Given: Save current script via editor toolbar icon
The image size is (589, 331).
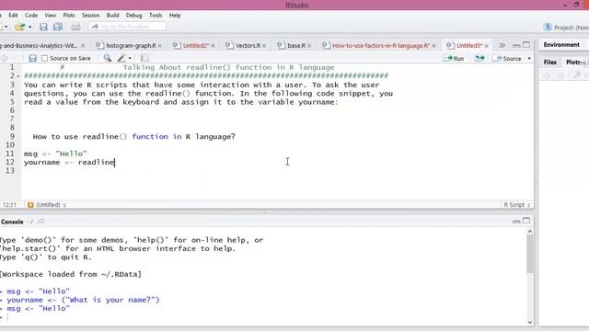Looking at the screenshot, I should point(33,58).
